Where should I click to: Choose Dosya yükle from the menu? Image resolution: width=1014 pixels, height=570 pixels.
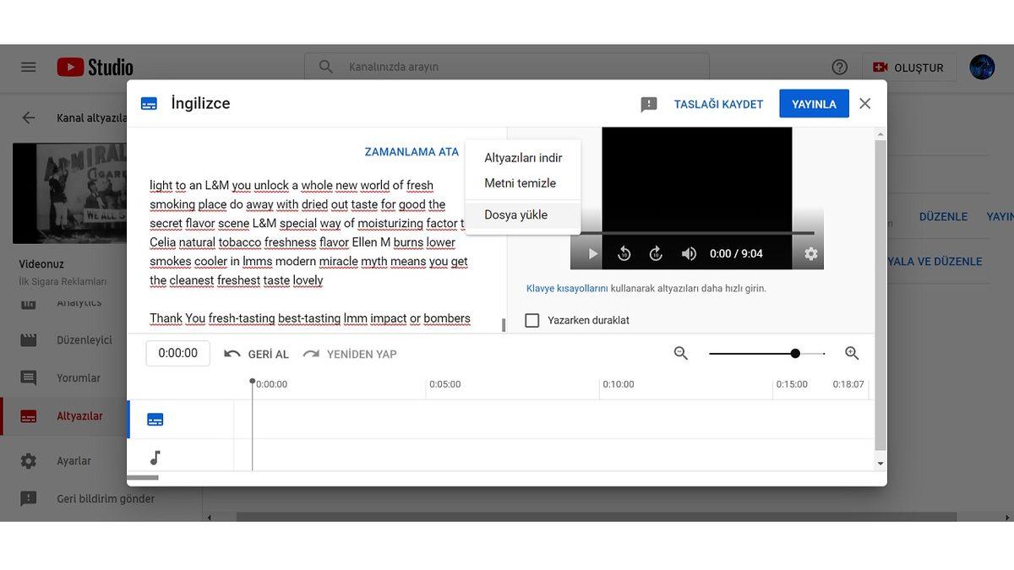[514, 214]
